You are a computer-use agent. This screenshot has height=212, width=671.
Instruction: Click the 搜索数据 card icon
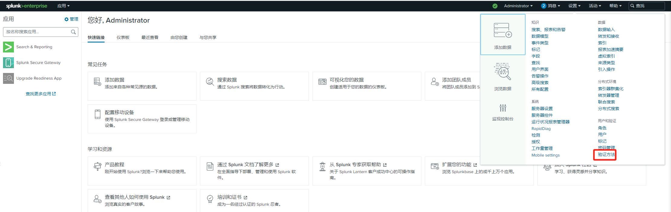point(210,81)
